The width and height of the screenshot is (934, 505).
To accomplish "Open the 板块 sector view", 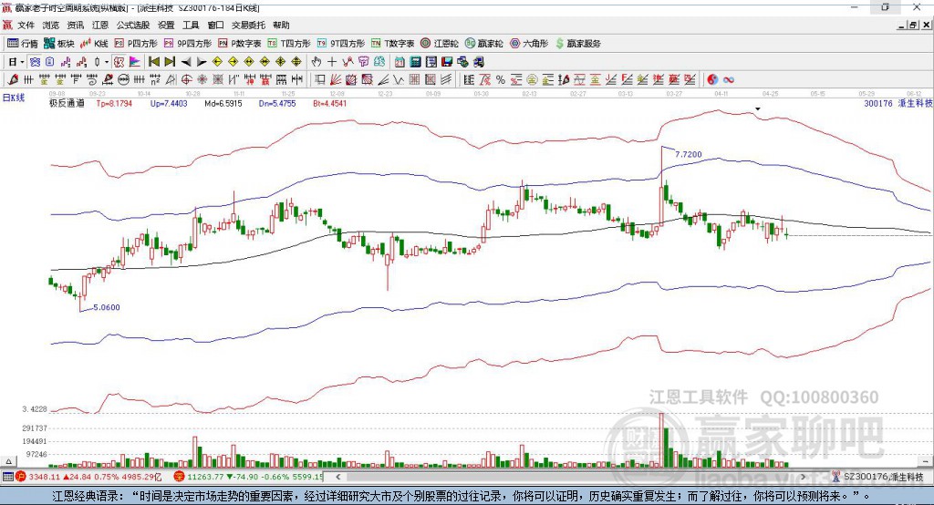I will point(58,44).
